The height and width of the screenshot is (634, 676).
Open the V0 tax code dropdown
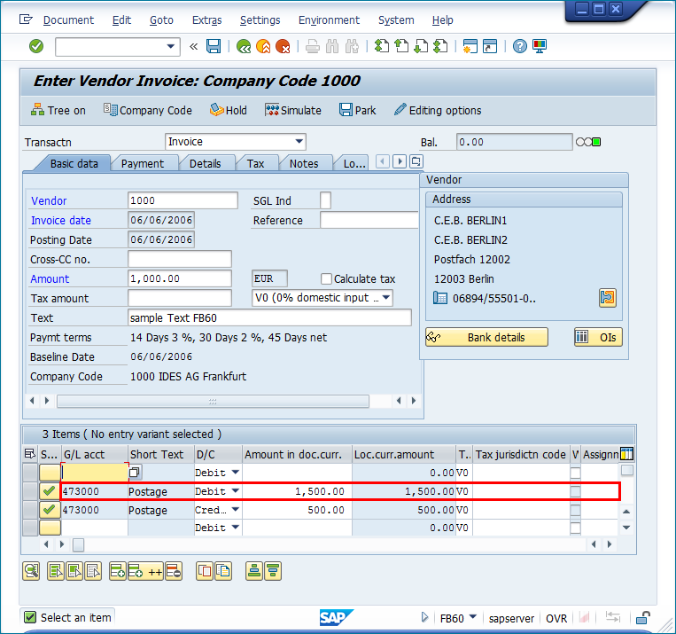point(385,298)
